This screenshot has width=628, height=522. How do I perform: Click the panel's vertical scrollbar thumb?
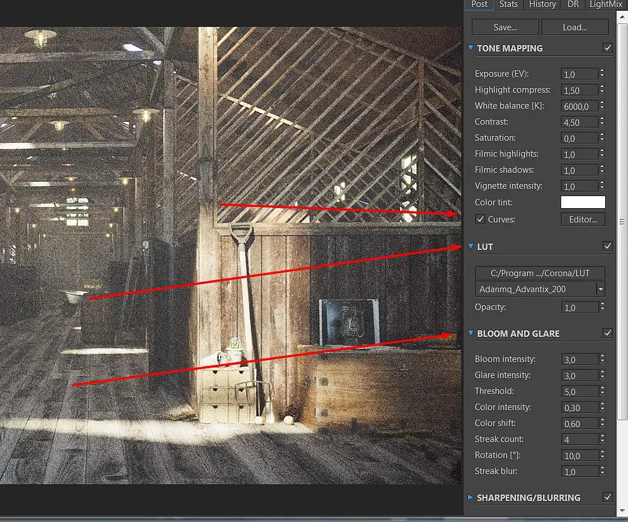(622, 221)
